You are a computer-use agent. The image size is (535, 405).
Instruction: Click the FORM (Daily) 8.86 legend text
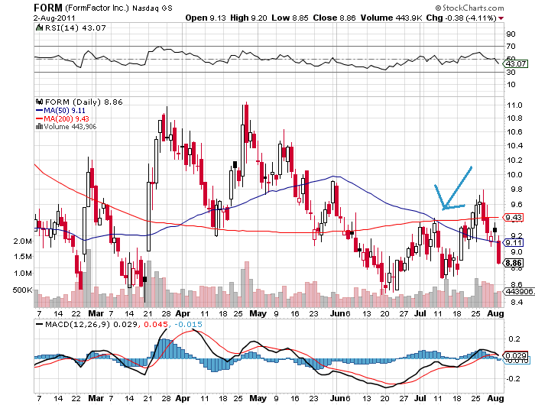(84, 102)
